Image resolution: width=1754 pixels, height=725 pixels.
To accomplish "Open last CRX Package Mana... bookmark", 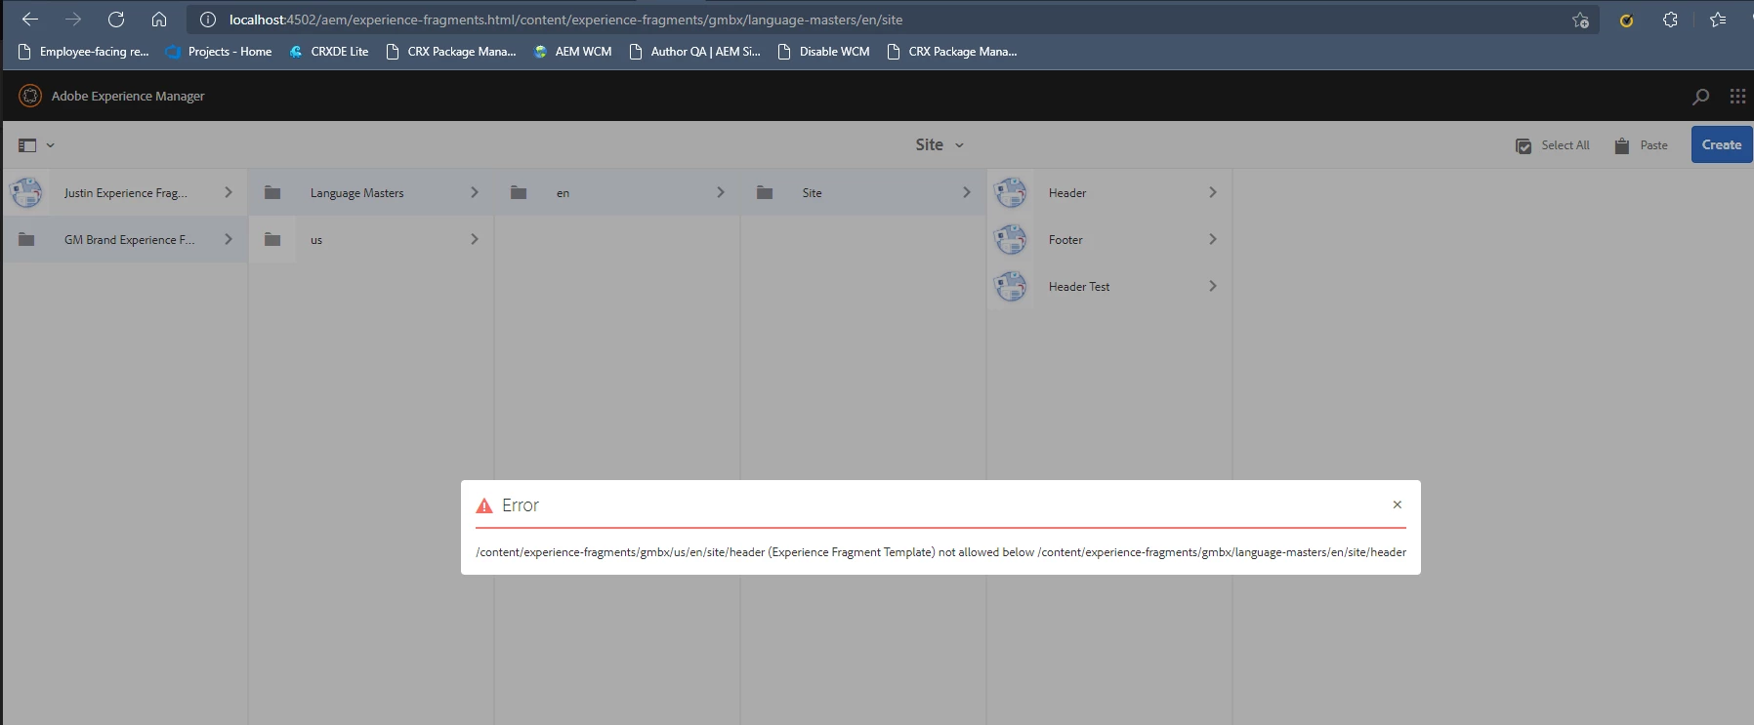I will click(952, 52).
